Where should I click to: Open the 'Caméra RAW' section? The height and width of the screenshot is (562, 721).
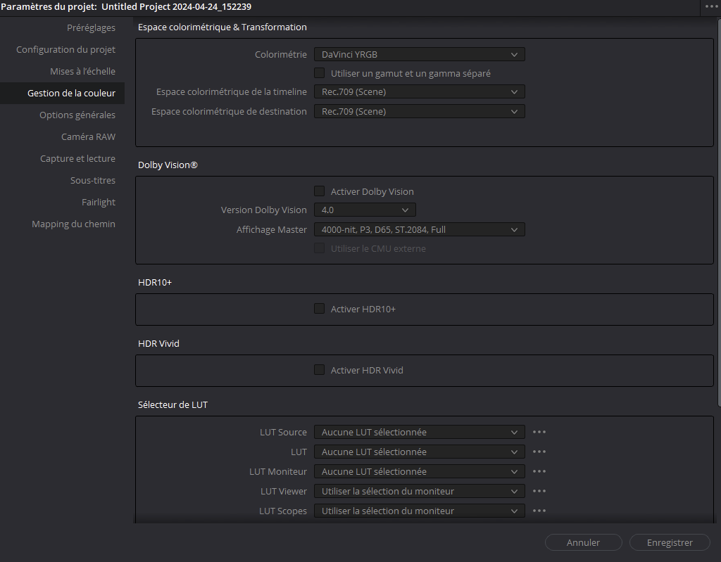click(x=88, y=137)
